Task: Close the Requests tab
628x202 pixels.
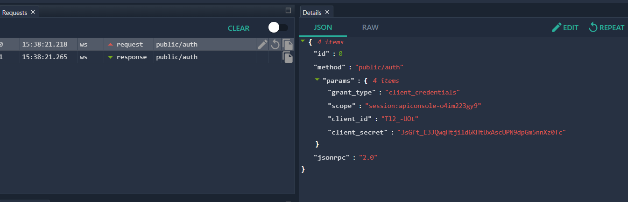Action: pos(33,13)
